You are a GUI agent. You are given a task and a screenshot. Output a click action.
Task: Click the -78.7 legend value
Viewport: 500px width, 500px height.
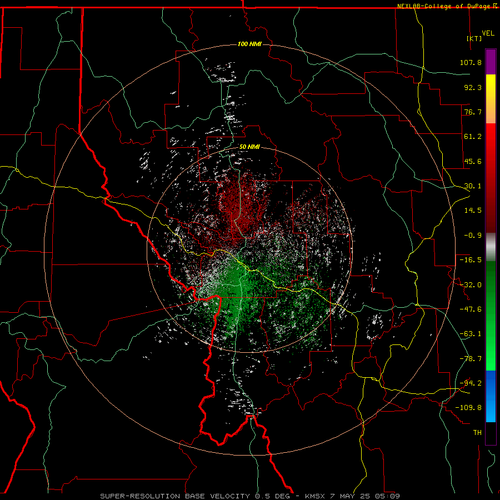click(x=471, y=358)
